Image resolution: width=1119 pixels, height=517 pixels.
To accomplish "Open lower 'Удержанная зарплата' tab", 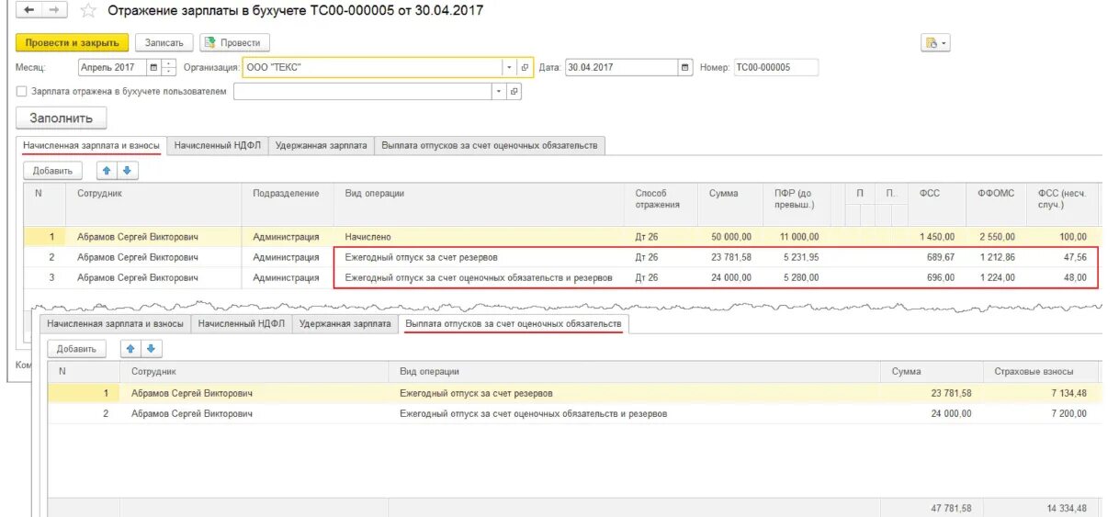I will click(x=345, y=323).
